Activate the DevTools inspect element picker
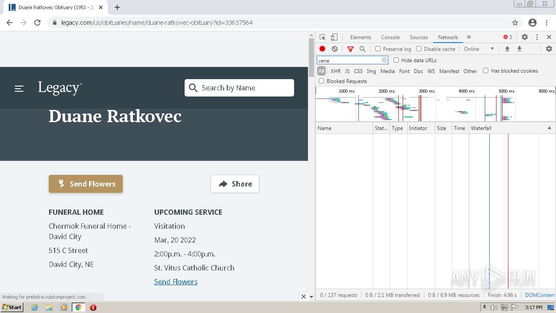Image resolution: width=556 pixels, height=313 pixels. pos(322,37)
